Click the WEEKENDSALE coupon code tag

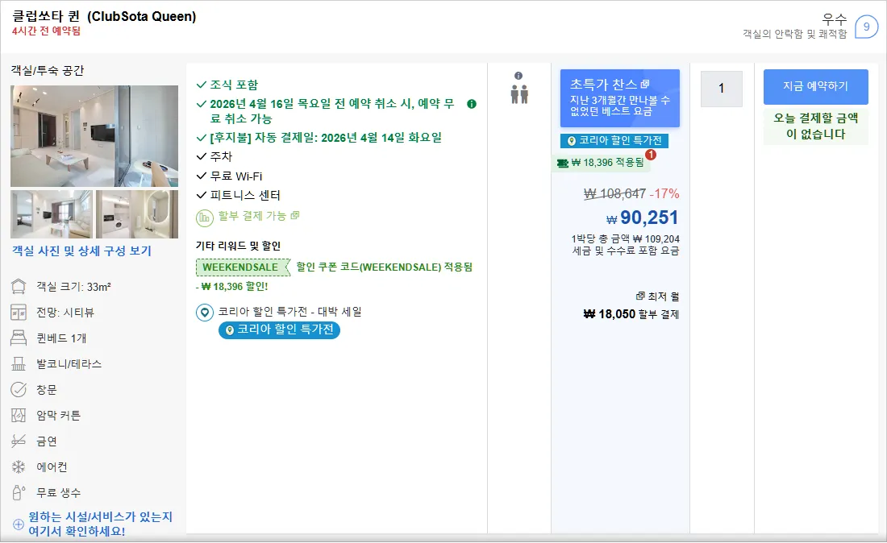click(x=242, y=267)
